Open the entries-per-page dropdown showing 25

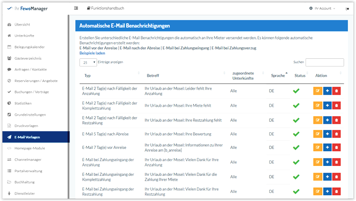(x=88, y=62)
